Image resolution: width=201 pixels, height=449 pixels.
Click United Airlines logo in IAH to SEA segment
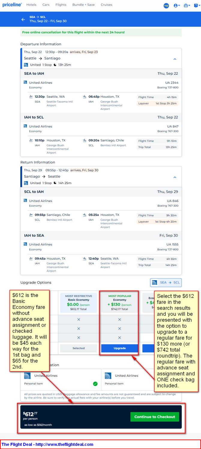pyautogui.click(x=25, y=244)
